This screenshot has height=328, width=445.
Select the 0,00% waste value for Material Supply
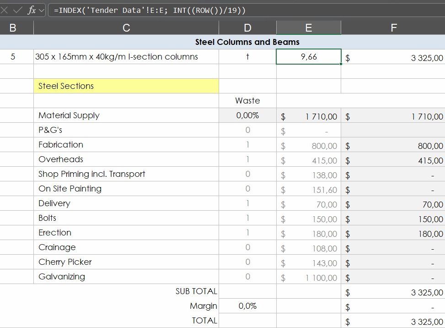point(247,115)
